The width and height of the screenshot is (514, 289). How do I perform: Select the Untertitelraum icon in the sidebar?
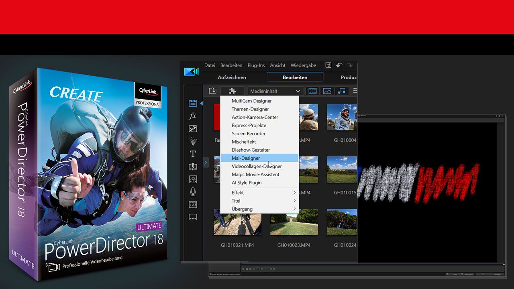point(193,217)
